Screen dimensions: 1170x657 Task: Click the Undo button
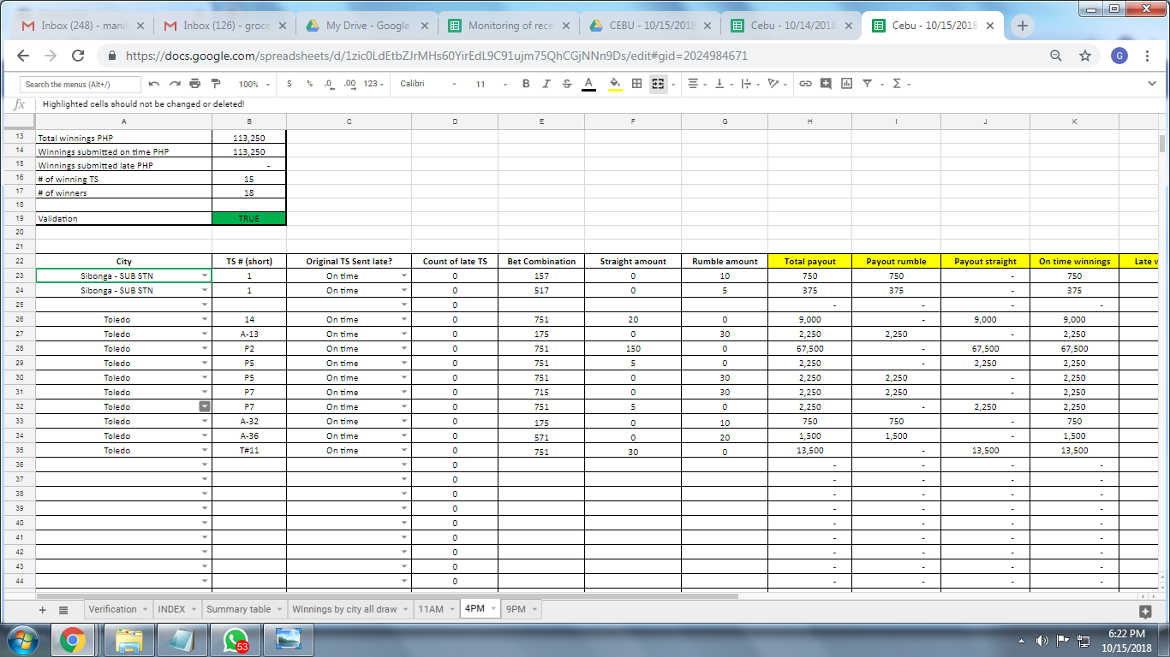pos(154,84)
